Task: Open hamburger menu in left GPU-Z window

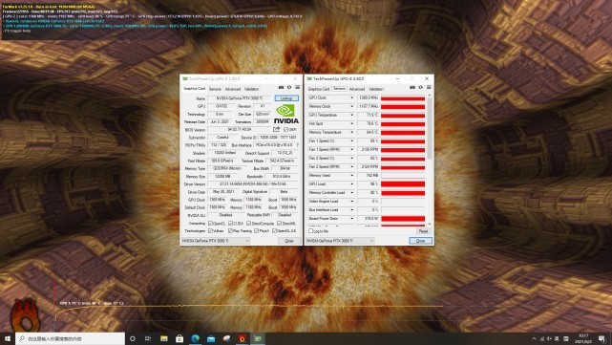Action: 298,88
